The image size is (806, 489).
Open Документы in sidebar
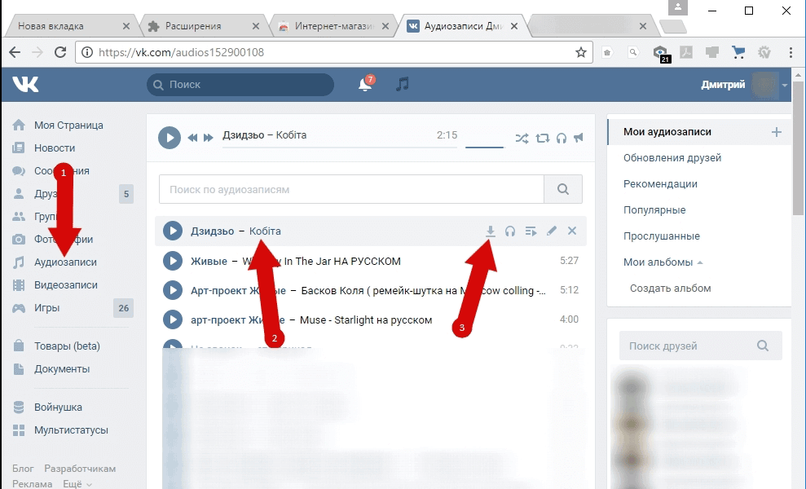[x=62, y=368]
